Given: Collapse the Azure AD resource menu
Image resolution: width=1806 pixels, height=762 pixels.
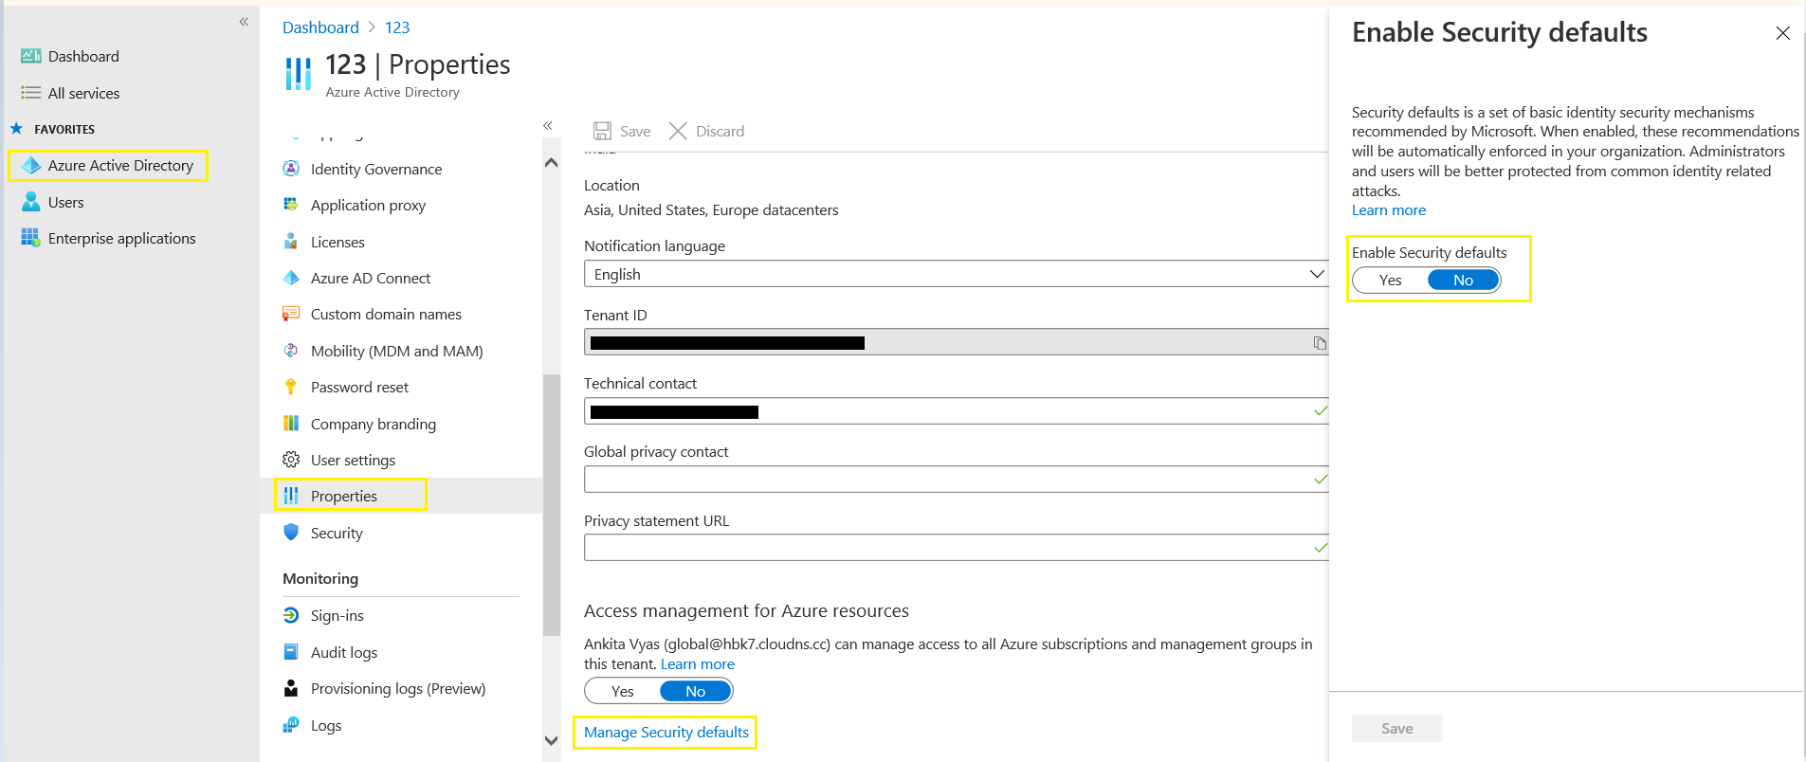Looking at the screenshot, I should (548, 125).
